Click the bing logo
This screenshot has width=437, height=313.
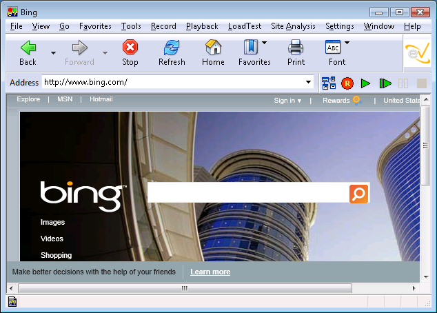(x=83, y=196)
